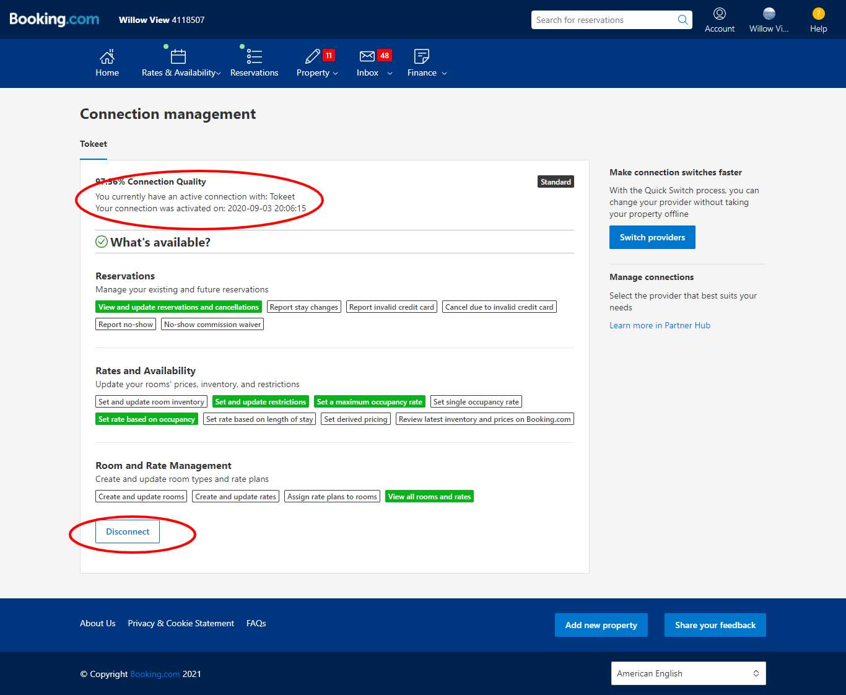Click the Home house icon

[107, 56]
